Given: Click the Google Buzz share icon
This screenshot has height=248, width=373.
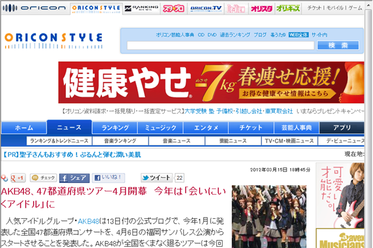Looking at the screenshot, I should (4, 178).
